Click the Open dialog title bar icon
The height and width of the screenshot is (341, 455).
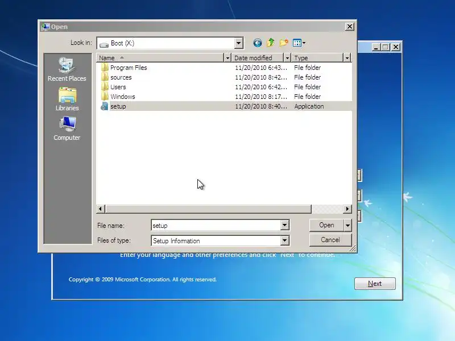click(x=45, y=27)
